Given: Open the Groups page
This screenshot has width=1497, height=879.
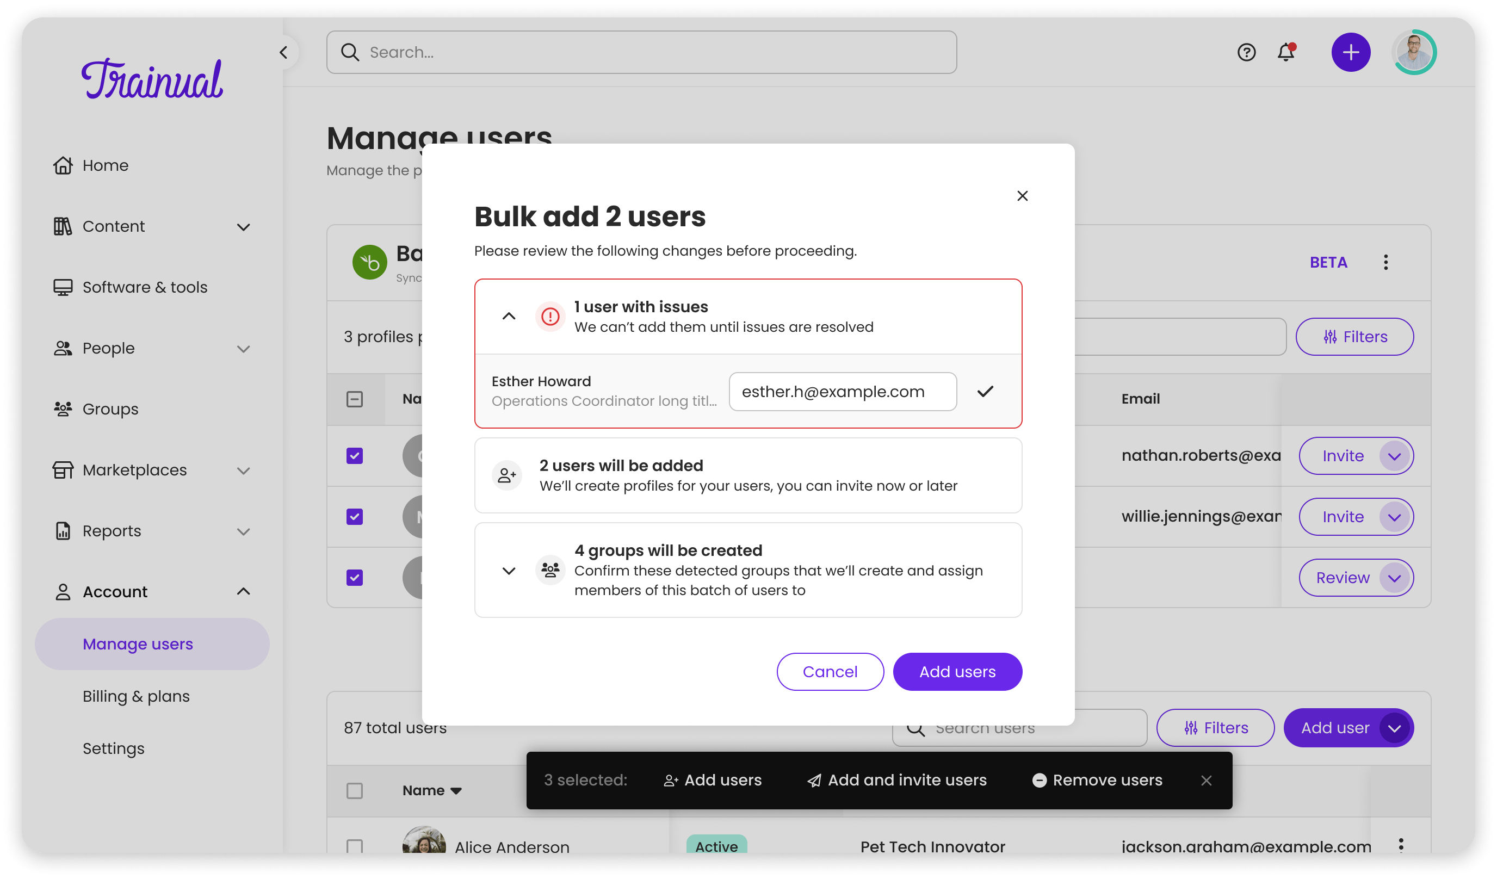Looking at the screenshot, I should 110,409.
